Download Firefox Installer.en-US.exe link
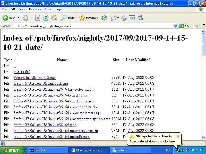The image size is (206, 154). (35, 78)
